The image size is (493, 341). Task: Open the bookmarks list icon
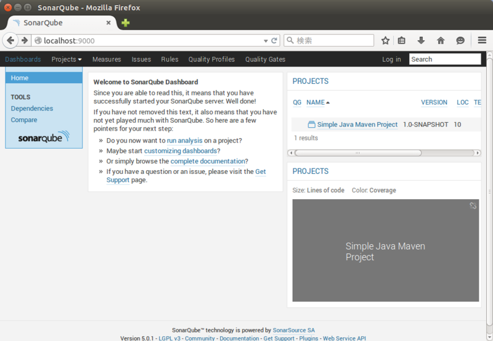pos(402,41)
